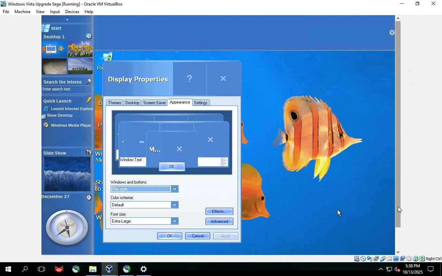Open the VirtualBox Input menu
442x276 pixels.
(55, 12)
